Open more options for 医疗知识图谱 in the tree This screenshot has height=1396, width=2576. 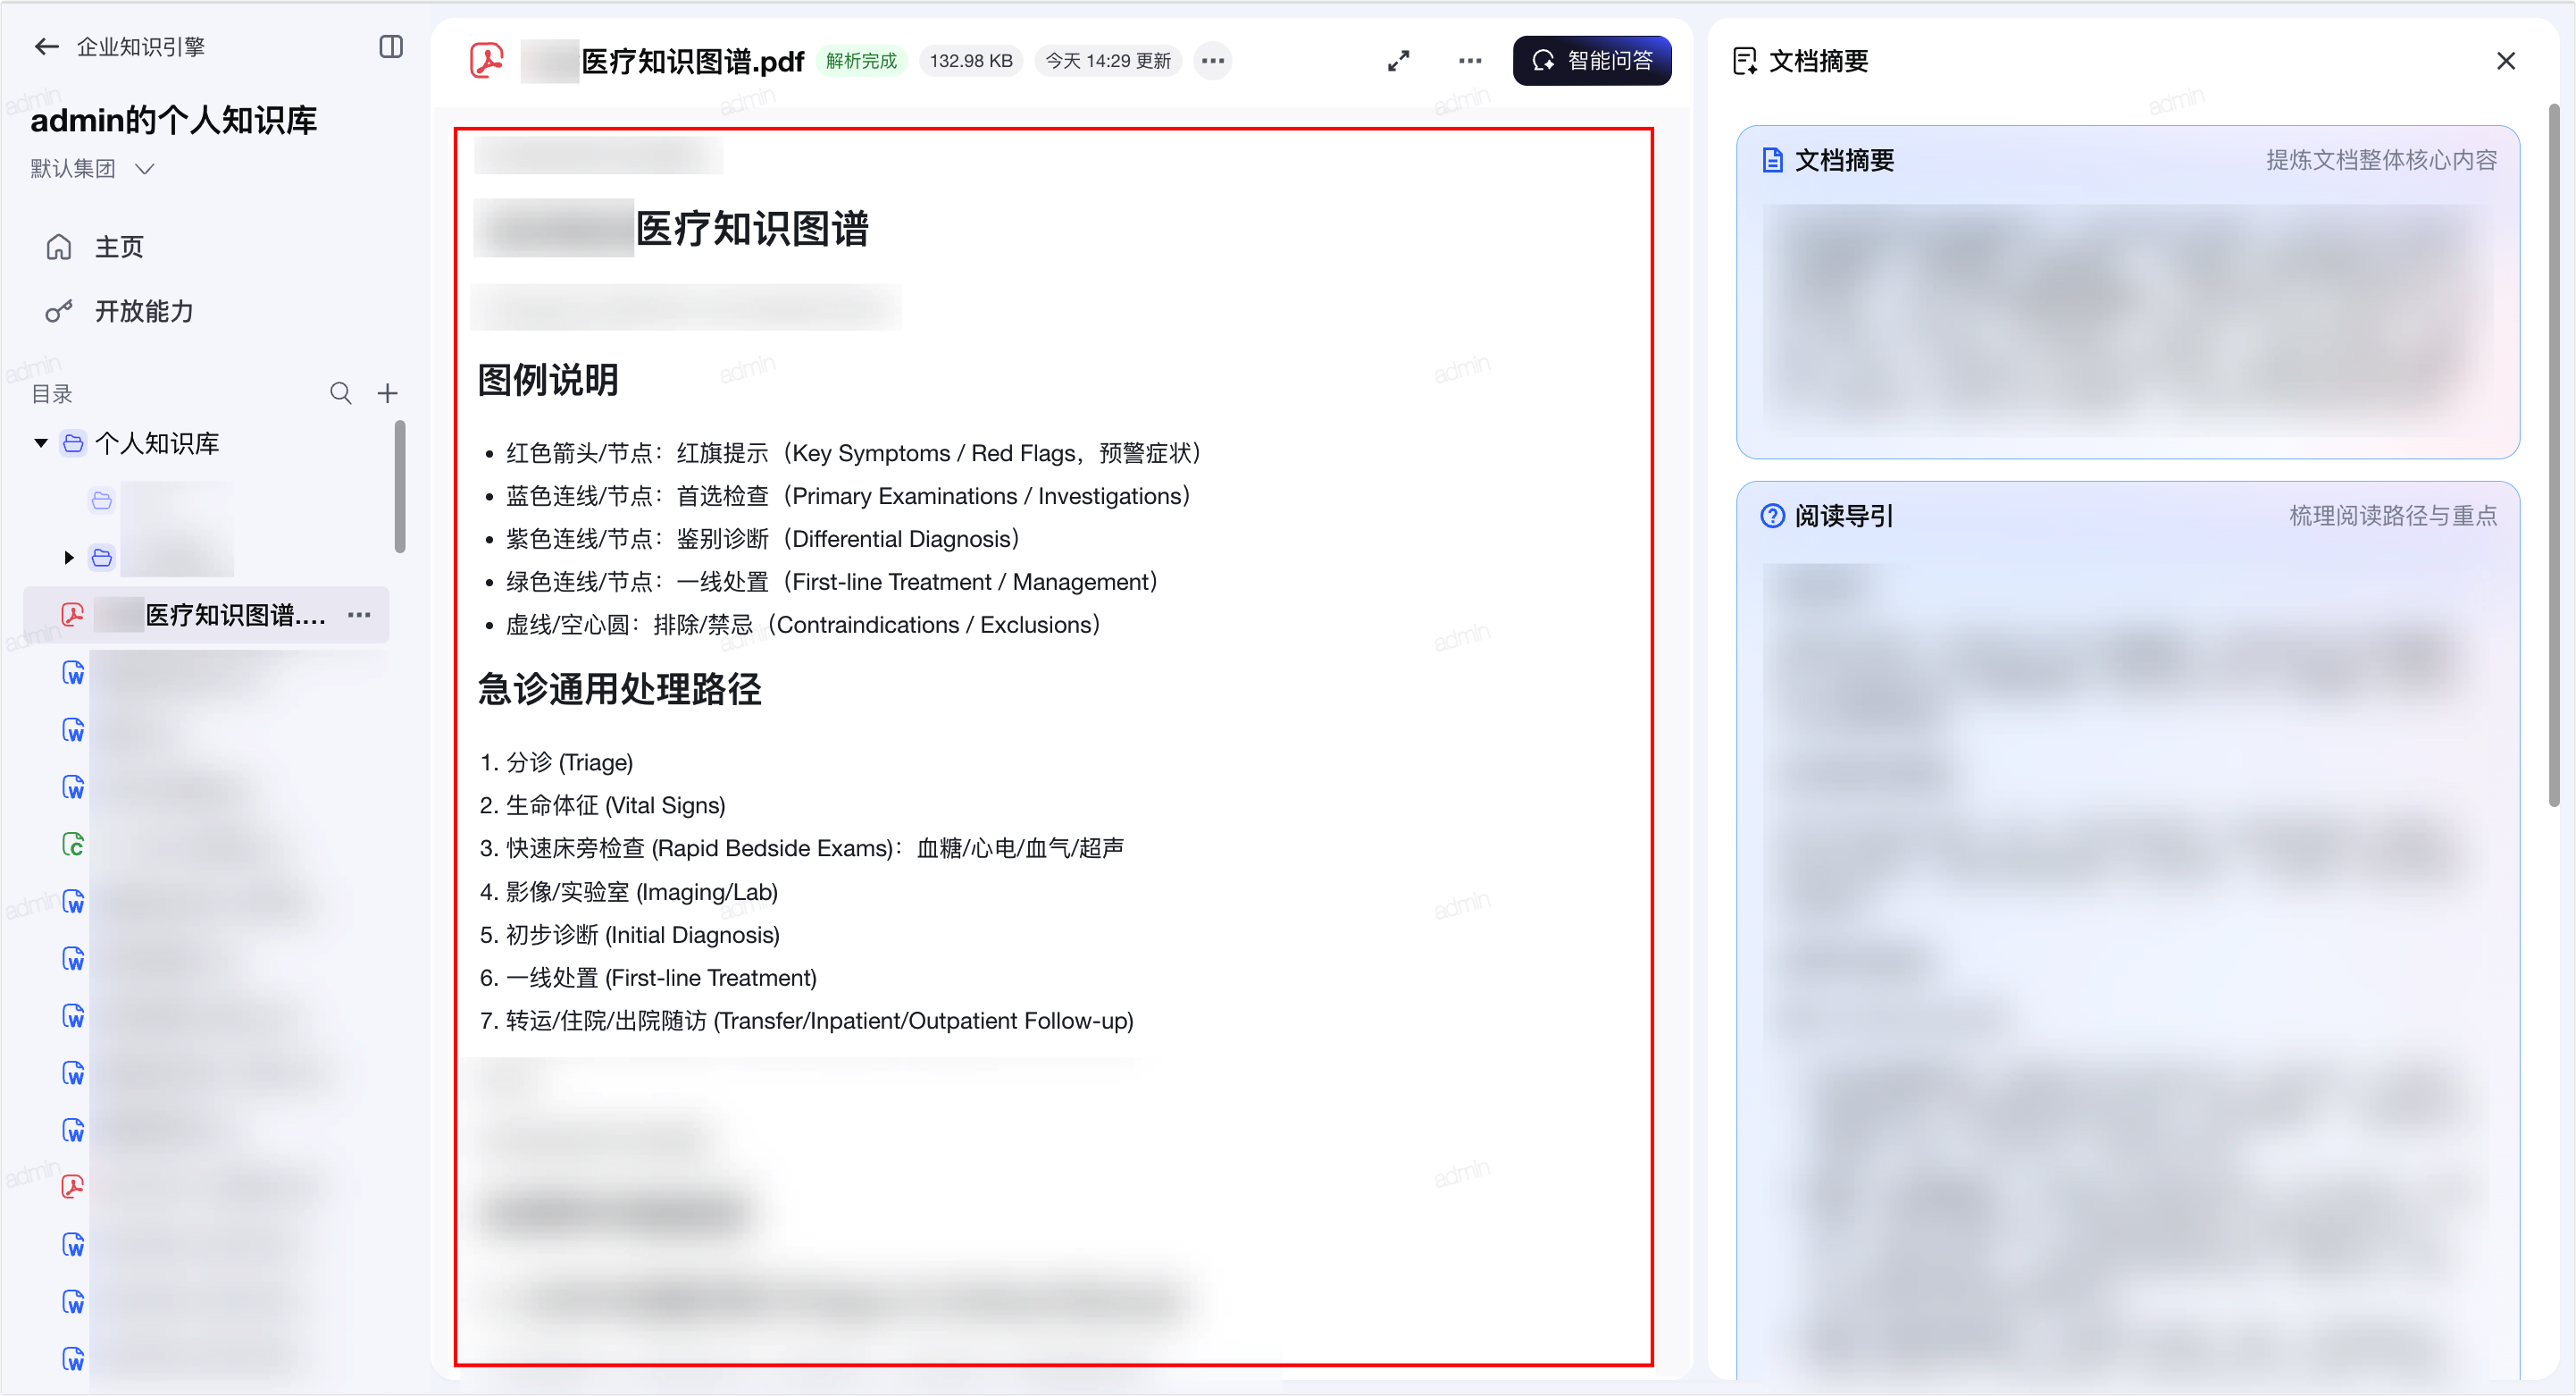359,615
